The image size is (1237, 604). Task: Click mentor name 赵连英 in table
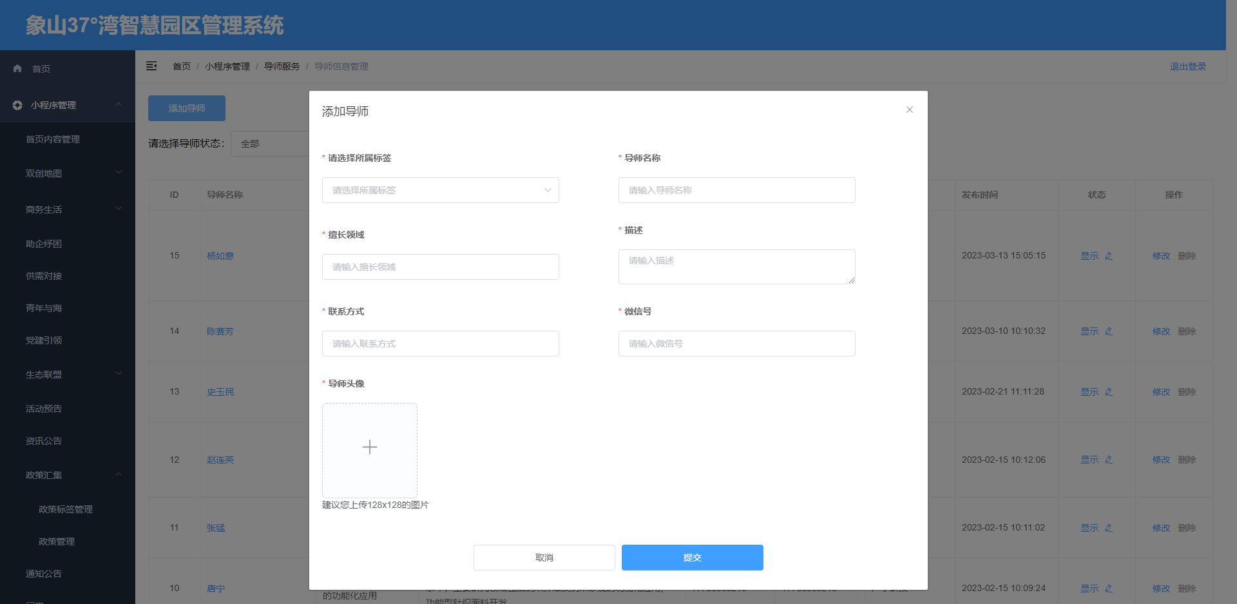point(220,460)
